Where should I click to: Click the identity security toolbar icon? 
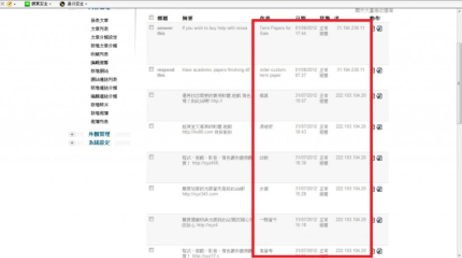[62, 4]
